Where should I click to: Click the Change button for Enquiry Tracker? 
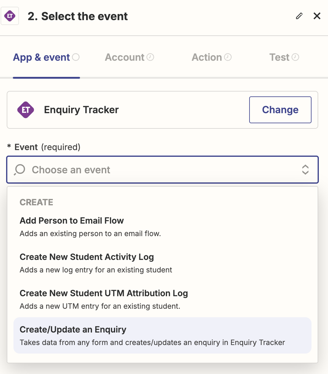tap(280, 110)
